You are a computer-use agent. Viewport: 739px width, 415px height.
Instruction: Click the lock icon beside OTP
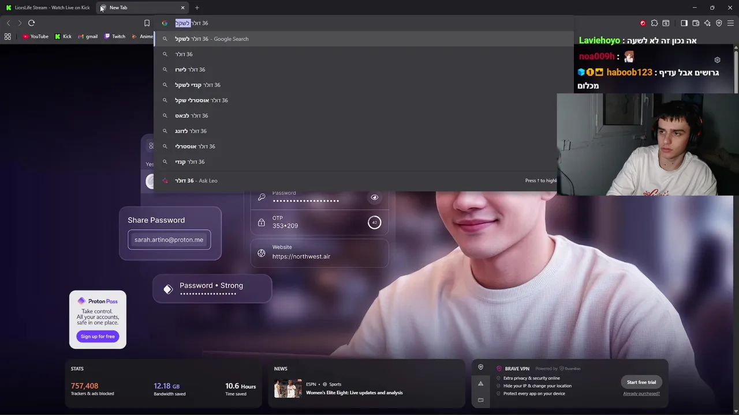click(x=262, y=222)
